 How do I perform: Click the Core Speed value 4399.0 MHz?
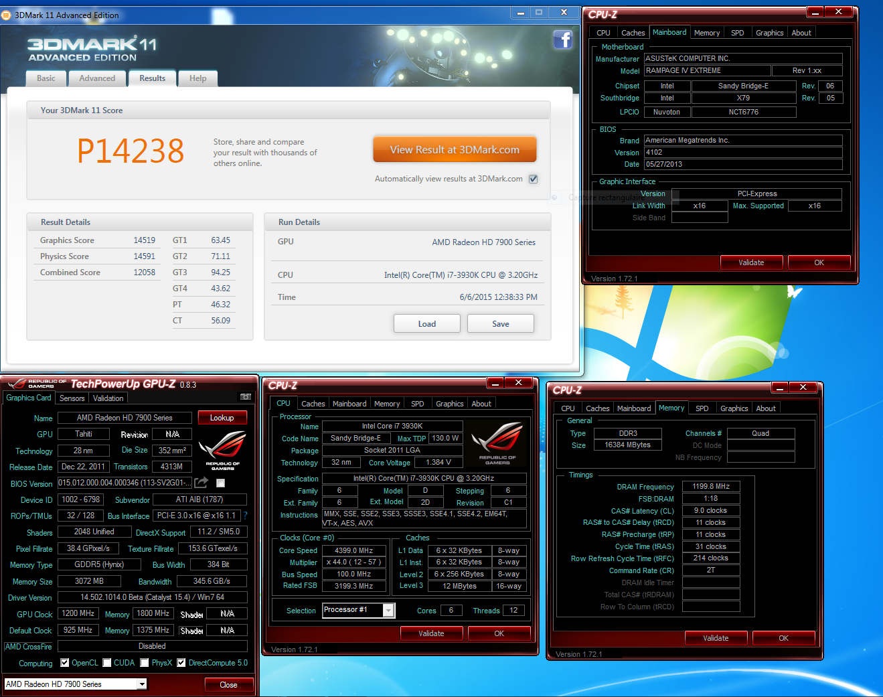pyautogui.click(x=354, y=550)
